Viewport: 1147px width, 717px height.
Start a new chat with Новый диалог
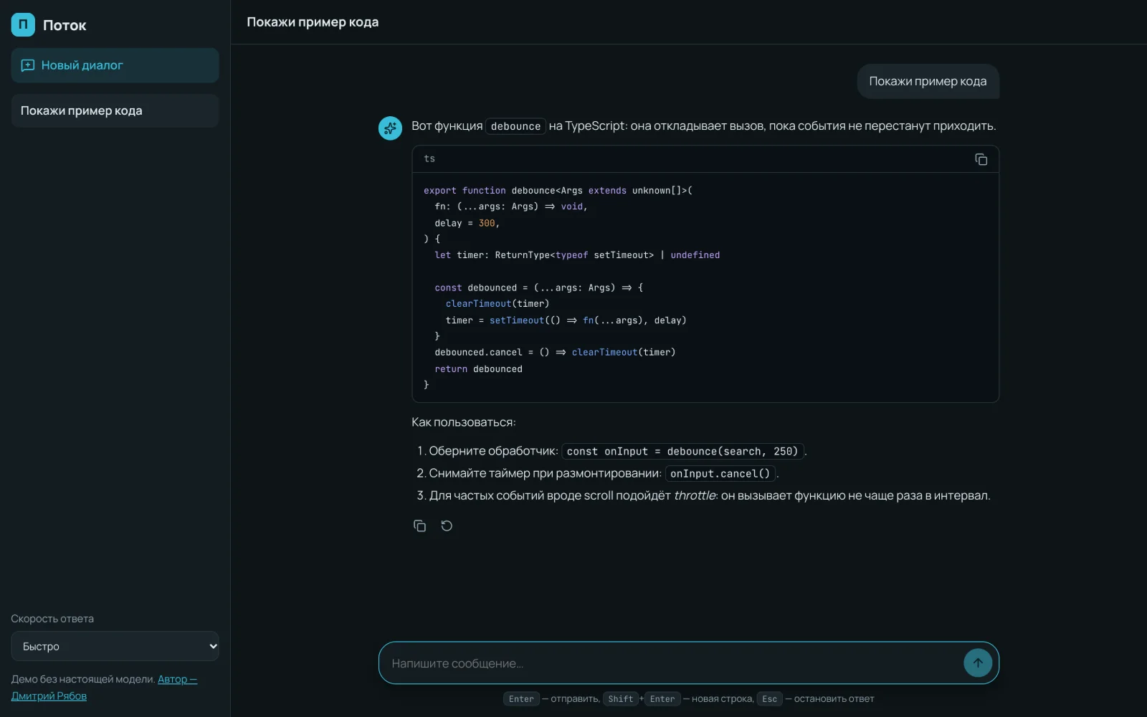tap(115, 65)
